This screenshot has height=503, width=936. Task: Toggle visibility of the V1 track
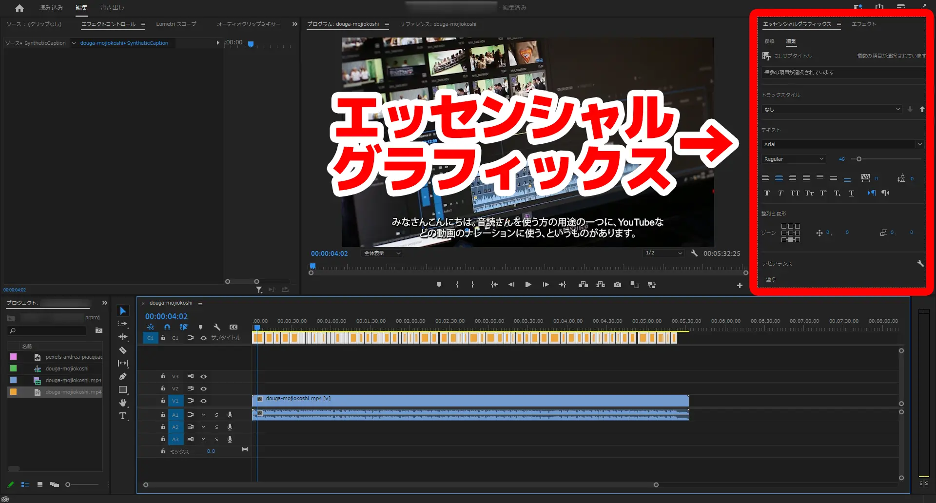tap(204, 401)
